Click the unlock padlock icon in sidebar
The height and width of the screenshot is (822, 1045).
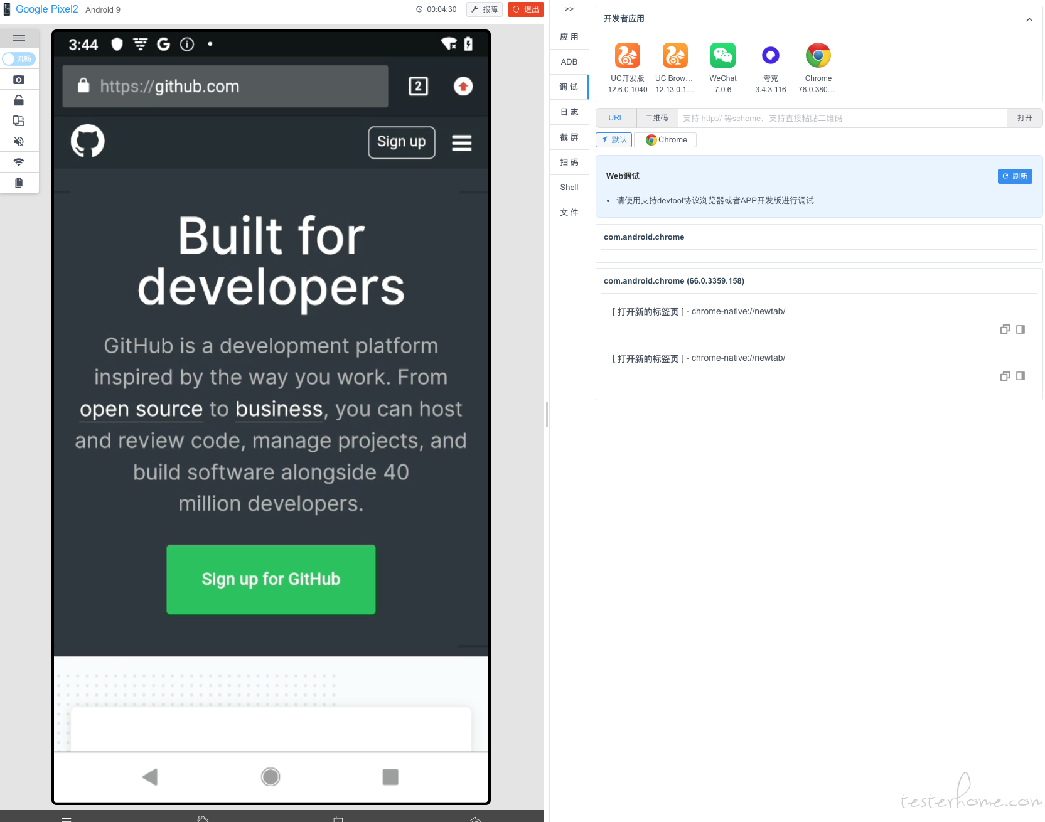click(19, 100)
